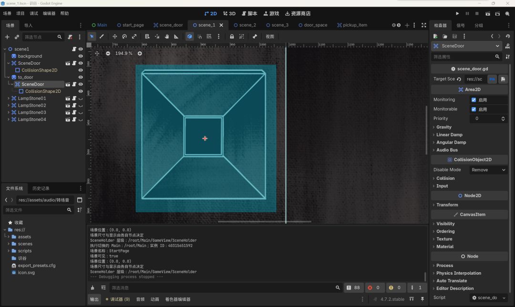Toggle visibility of scene1 root node
The image size is (515, 307).
(81, 49)
